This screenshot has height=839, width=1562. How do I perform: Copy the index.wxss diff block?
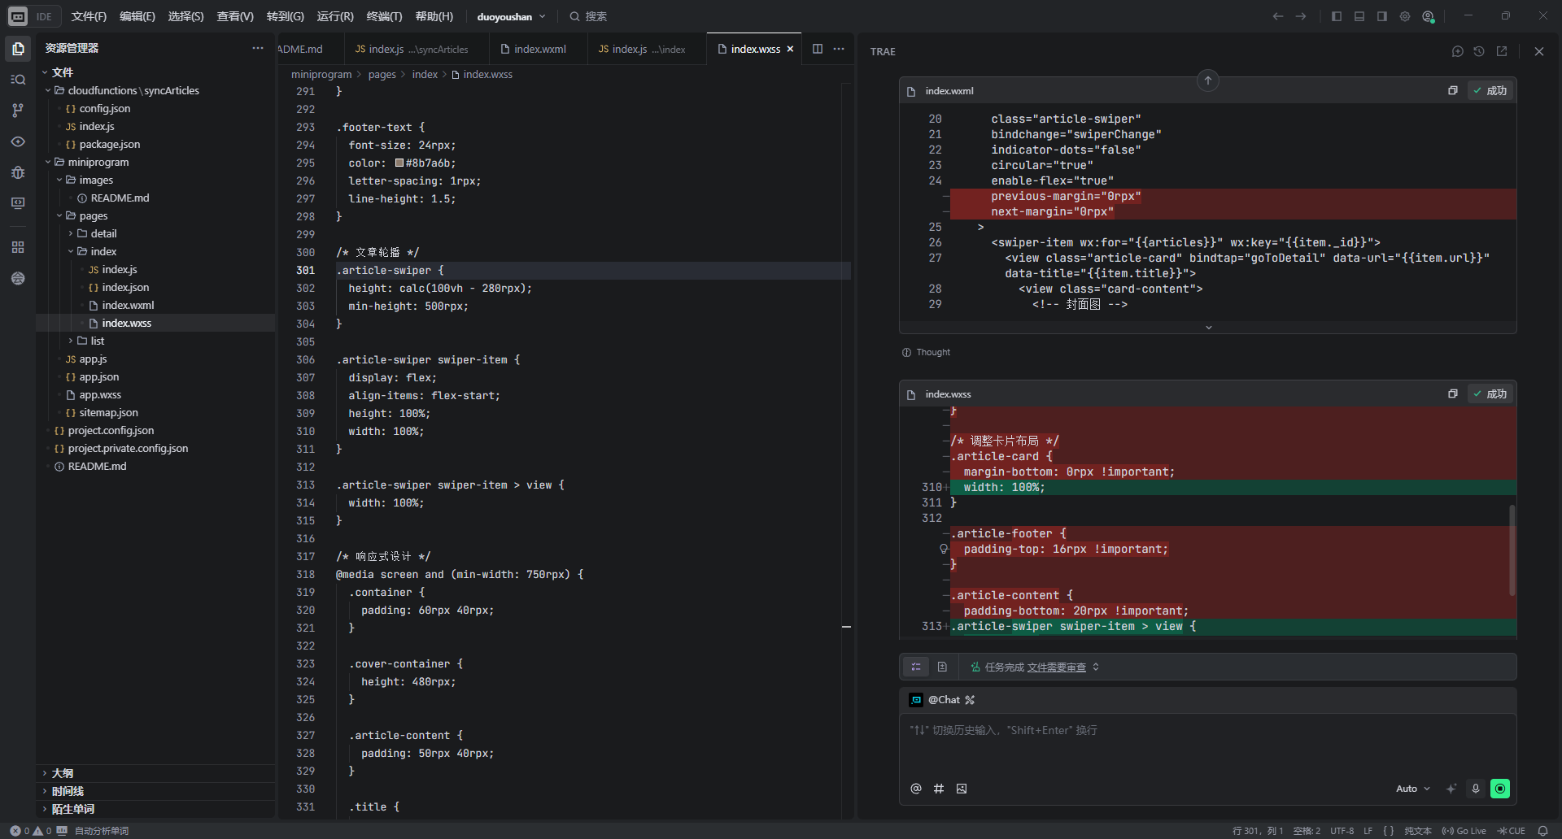click(x=1452, y=394)
